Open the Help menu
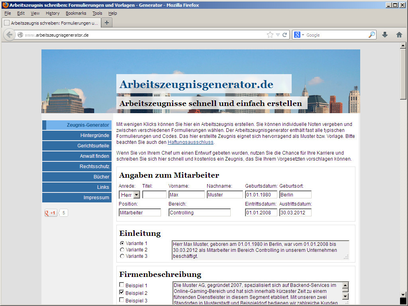Image resolution: width=408 pixels, height=306 pixels. (x=113, y=13)
